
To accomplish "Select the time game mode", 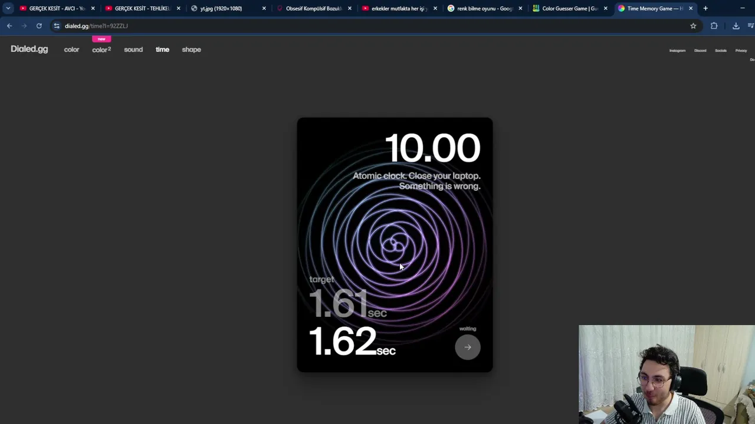I will (x=162, y=49).
